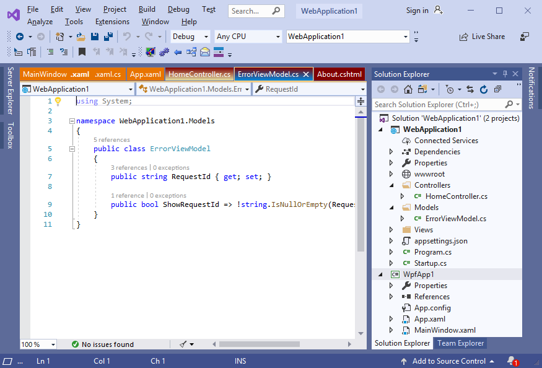Open the 100 % zoom level dropdown
The image size is (542, 368).
38,344
